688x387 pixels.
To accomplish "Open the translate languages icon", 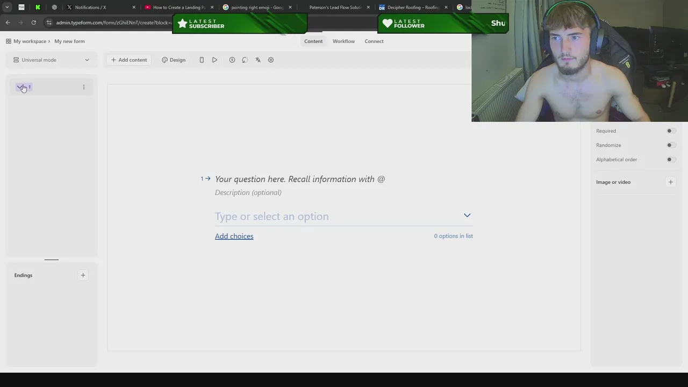I will (258, 60).
